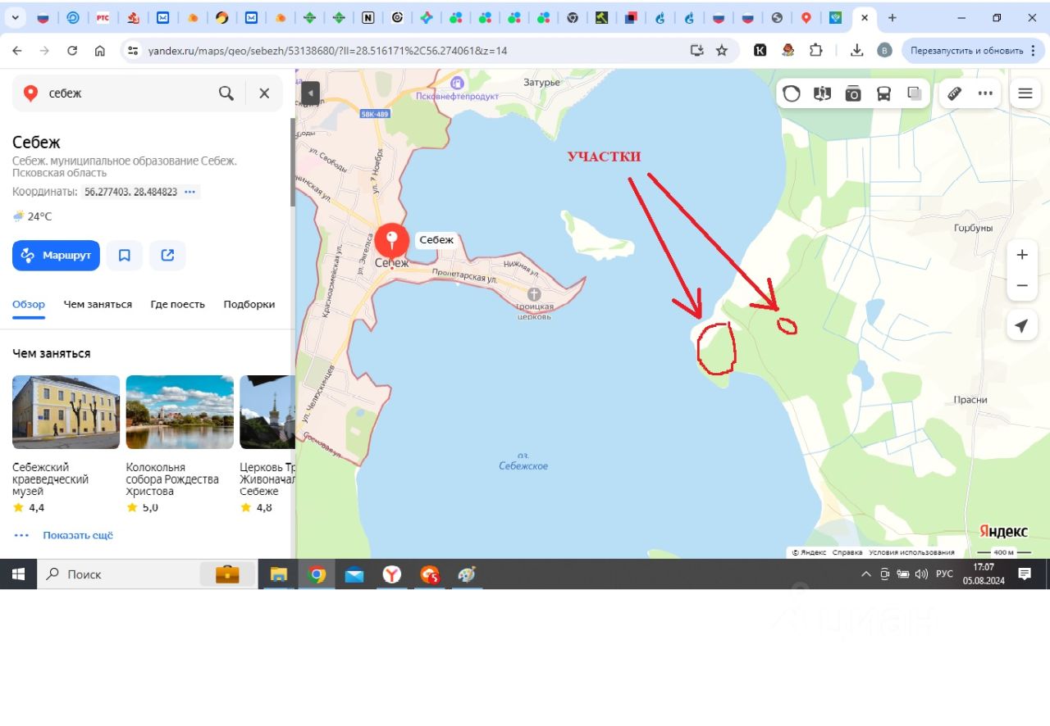Open volume control in system tray
Screen dimensions: 1050x726
pos(921,574)
